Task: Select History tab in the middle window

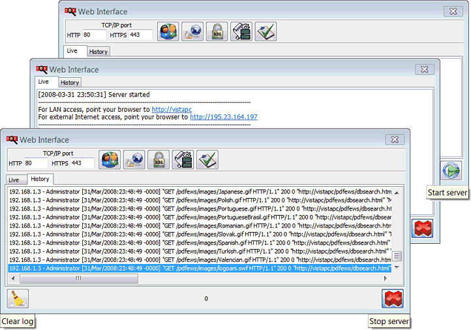Action: point(70,82)
